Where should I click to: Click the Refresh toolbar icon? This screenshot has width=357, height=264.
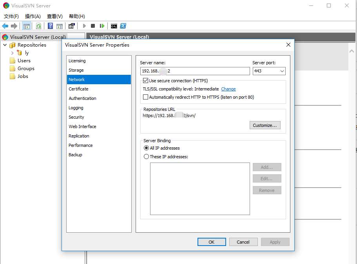click(39, 26)
